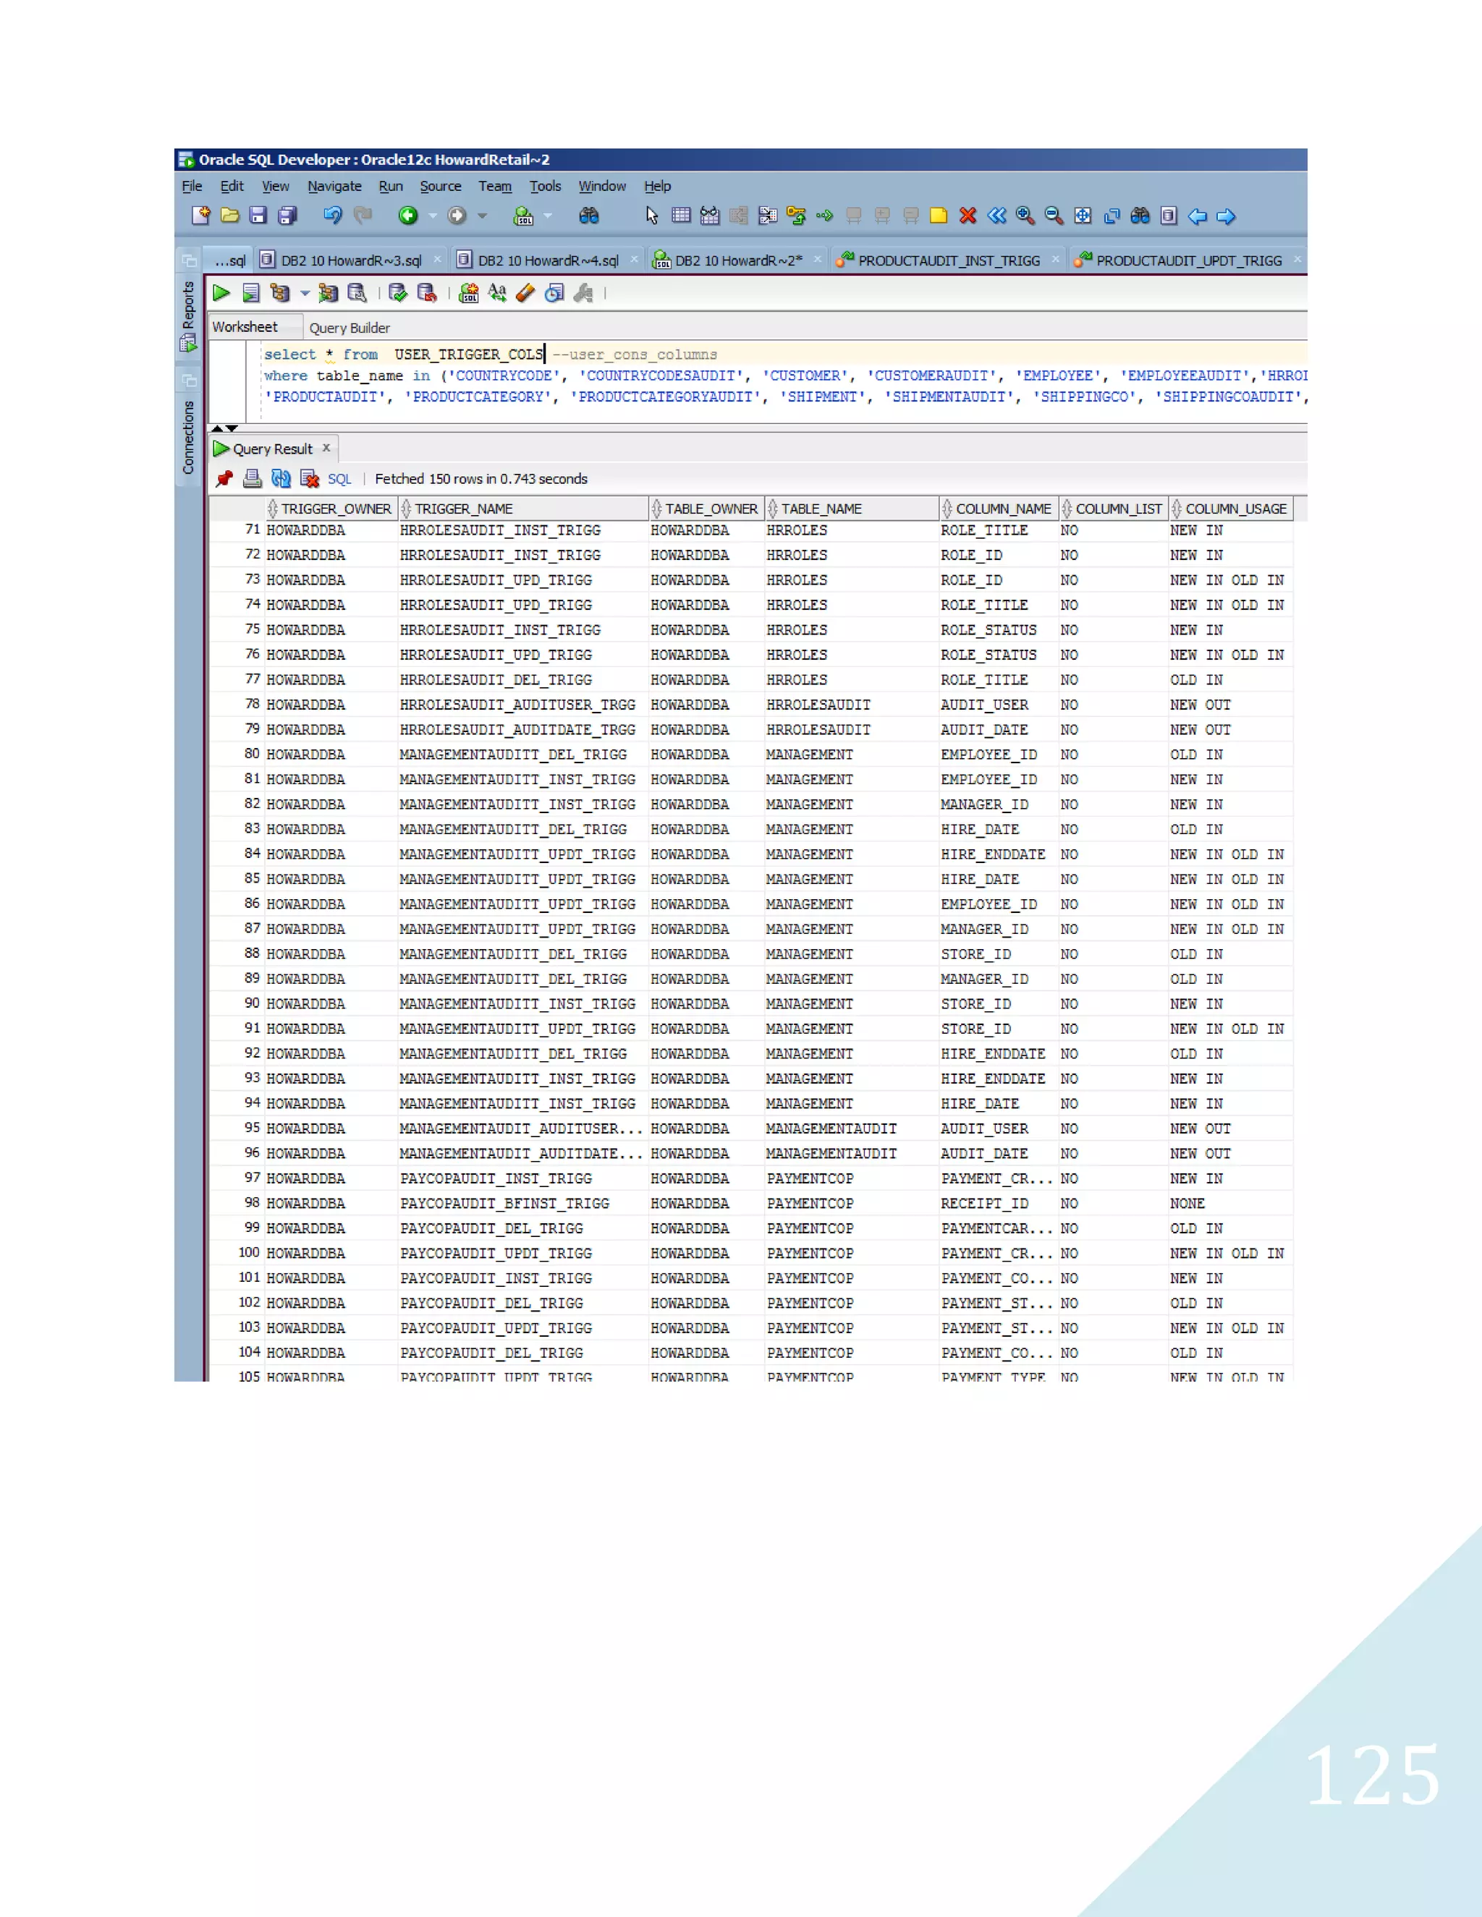Click the Commit icon in worksheet toolbar

(x=398, y=293)
